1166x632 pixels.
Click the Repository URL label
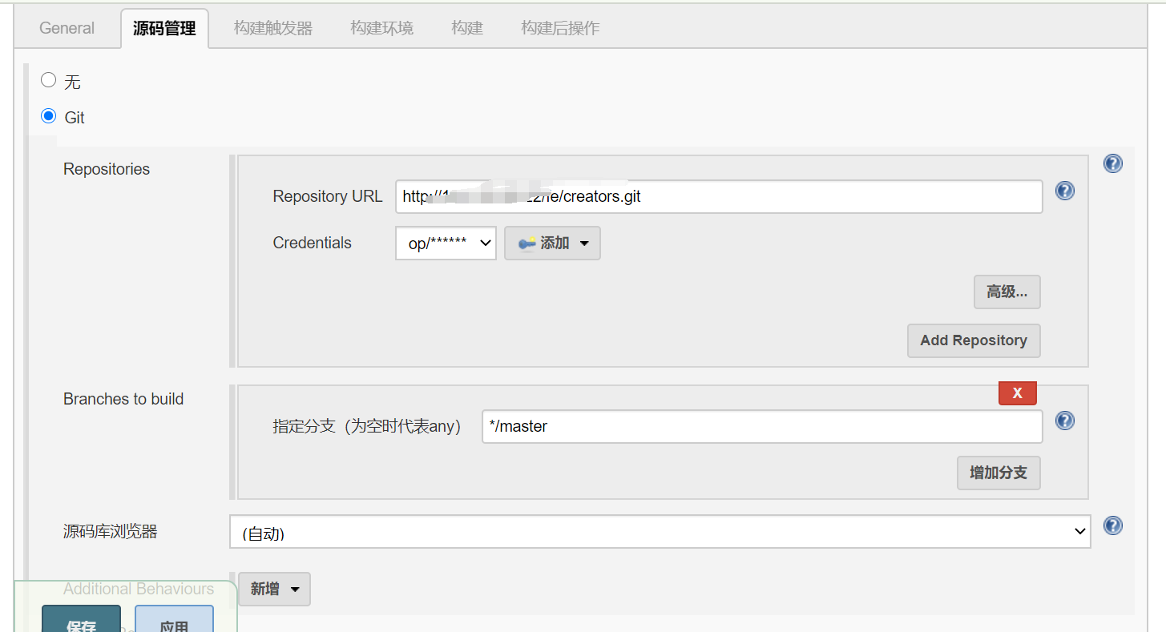pyautogui.click(x=328, y=196)
